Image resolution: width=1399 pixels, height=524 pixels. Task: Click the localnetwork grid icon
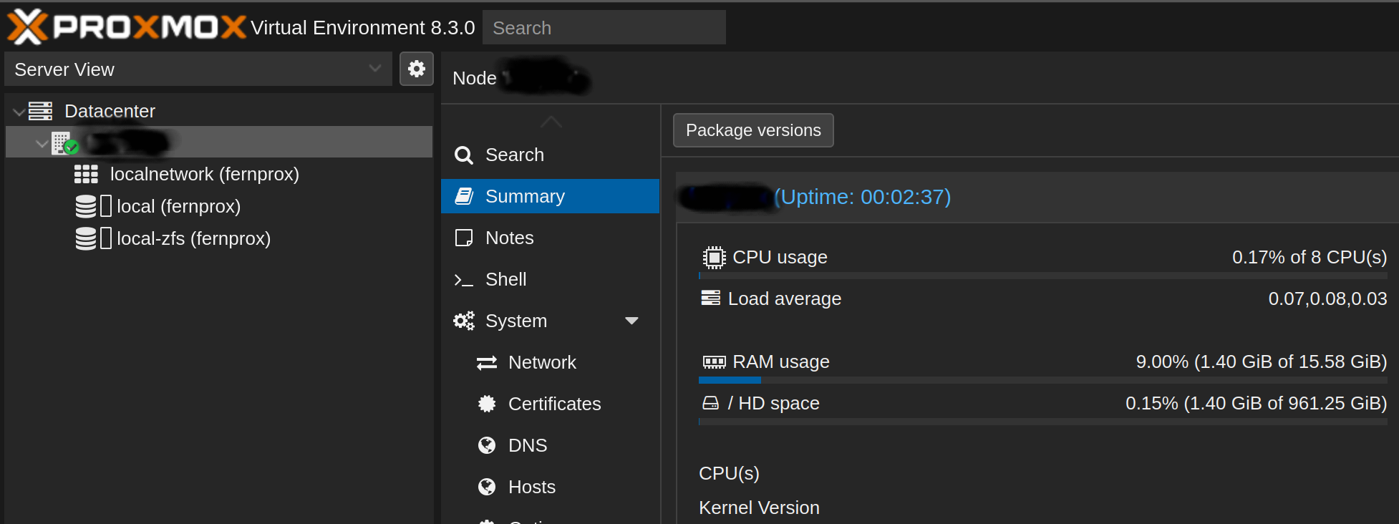86,174
